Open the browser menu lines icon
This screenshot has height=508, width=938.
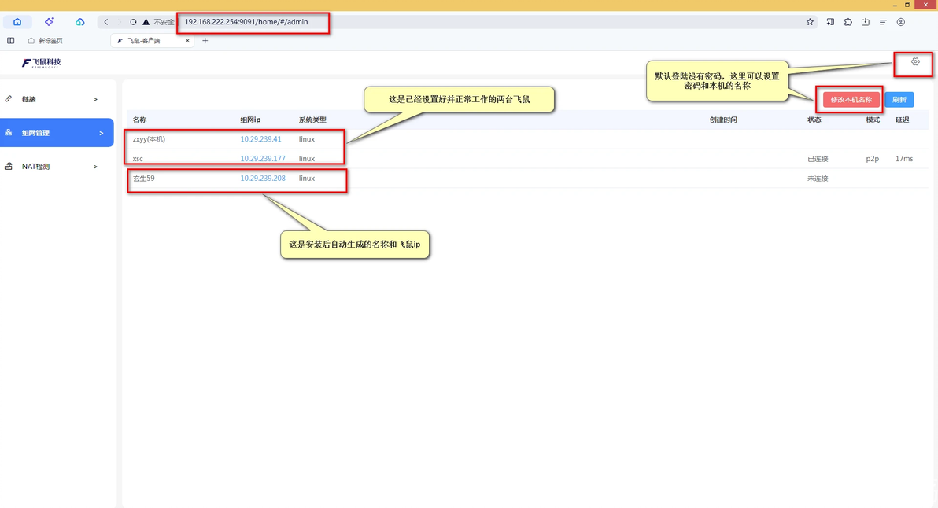point(883,22)
